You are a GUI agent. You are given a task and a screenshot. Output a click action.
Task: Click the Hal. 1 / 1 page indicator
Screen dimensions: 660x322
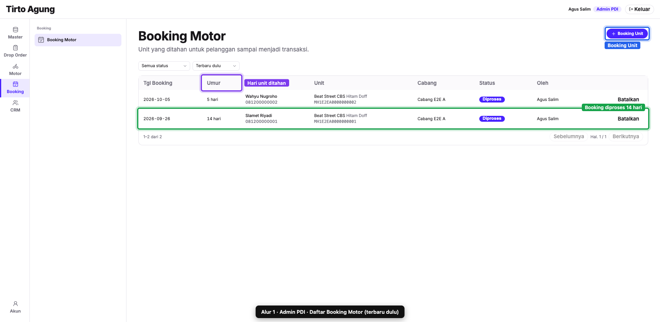598,137
